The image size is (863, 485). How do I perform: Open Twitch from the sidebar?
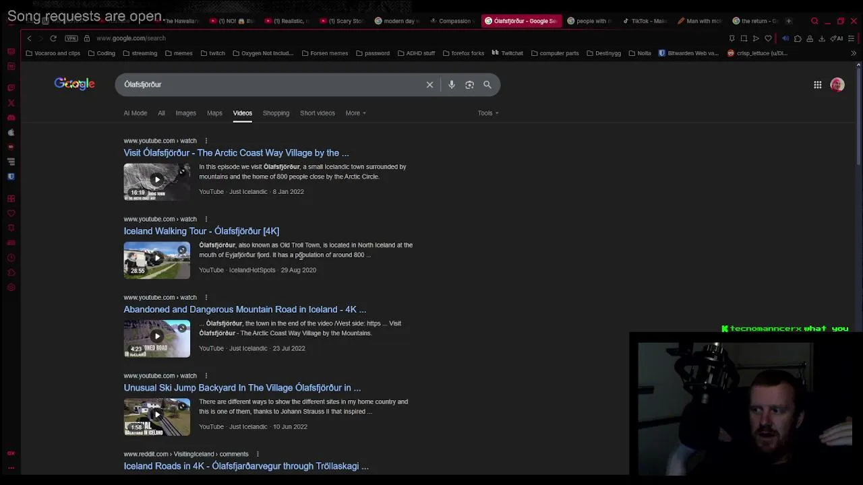pos(11,88)
